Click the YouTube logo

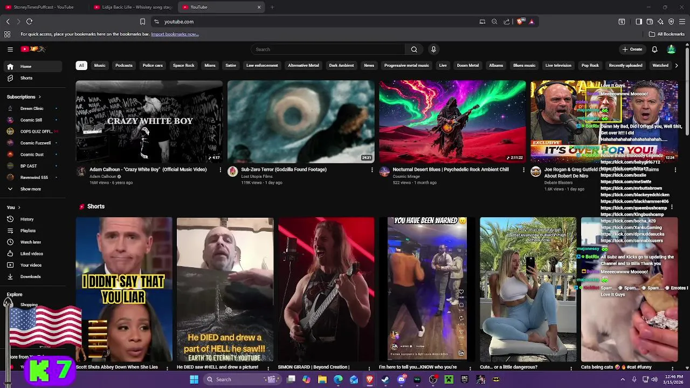33,49
